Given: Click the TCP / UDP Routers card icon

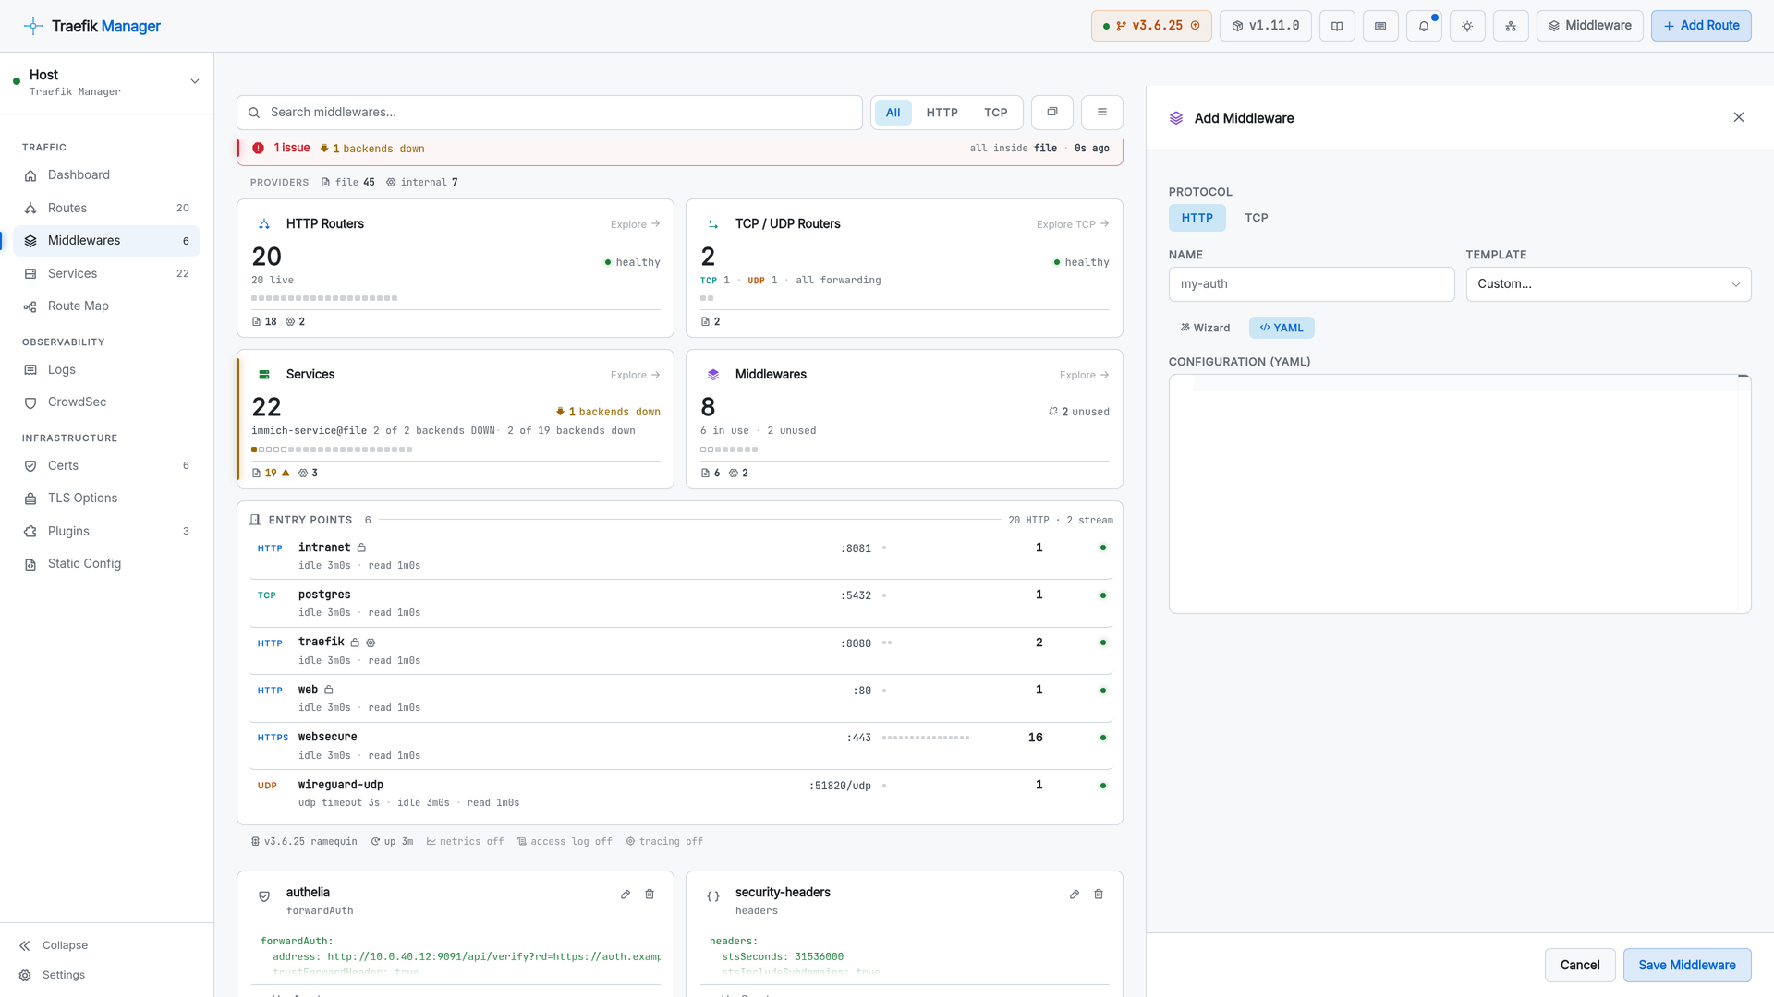Looking at the screenshot, I should coord(713,224).
